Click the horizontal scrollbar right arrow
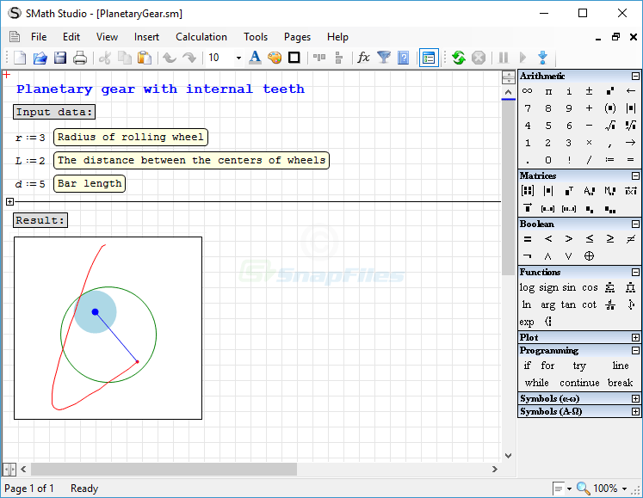Viewport: 643px width, 498px height. 495,470
